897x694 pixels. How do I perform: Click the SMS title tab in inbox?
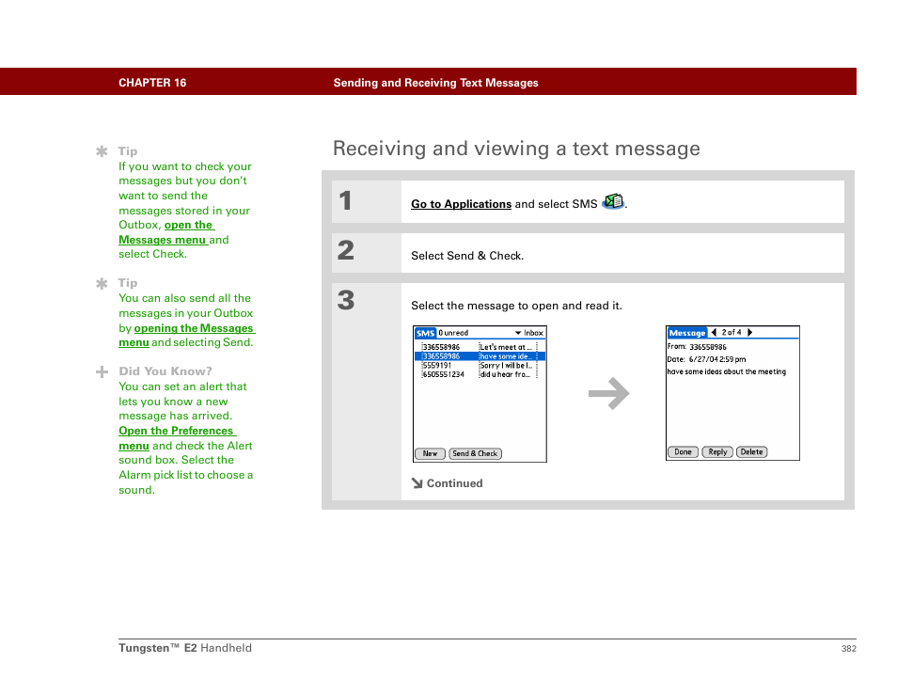click(x=425, y=332)
